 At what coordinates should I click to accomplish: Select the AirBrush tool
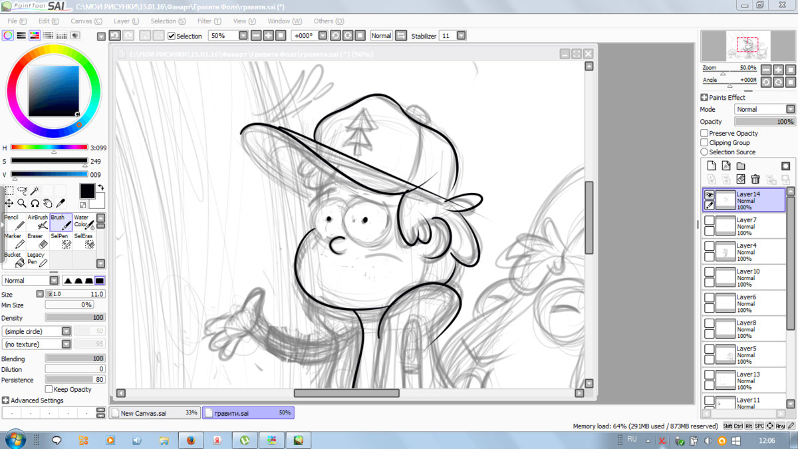click(x=37, y=222)
